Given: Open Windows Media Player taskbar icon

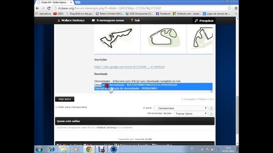Looking at the screenshot, I should pyautogui.click(x=76, y=149).
